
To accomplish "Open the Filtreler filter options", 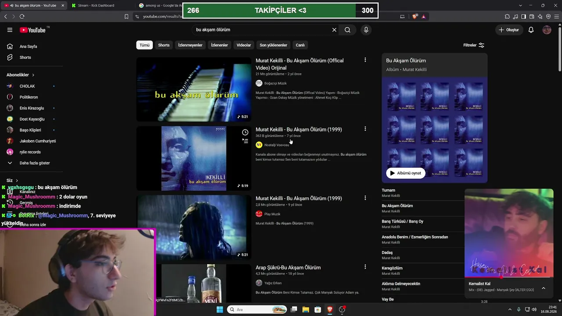I will [474, 45].
